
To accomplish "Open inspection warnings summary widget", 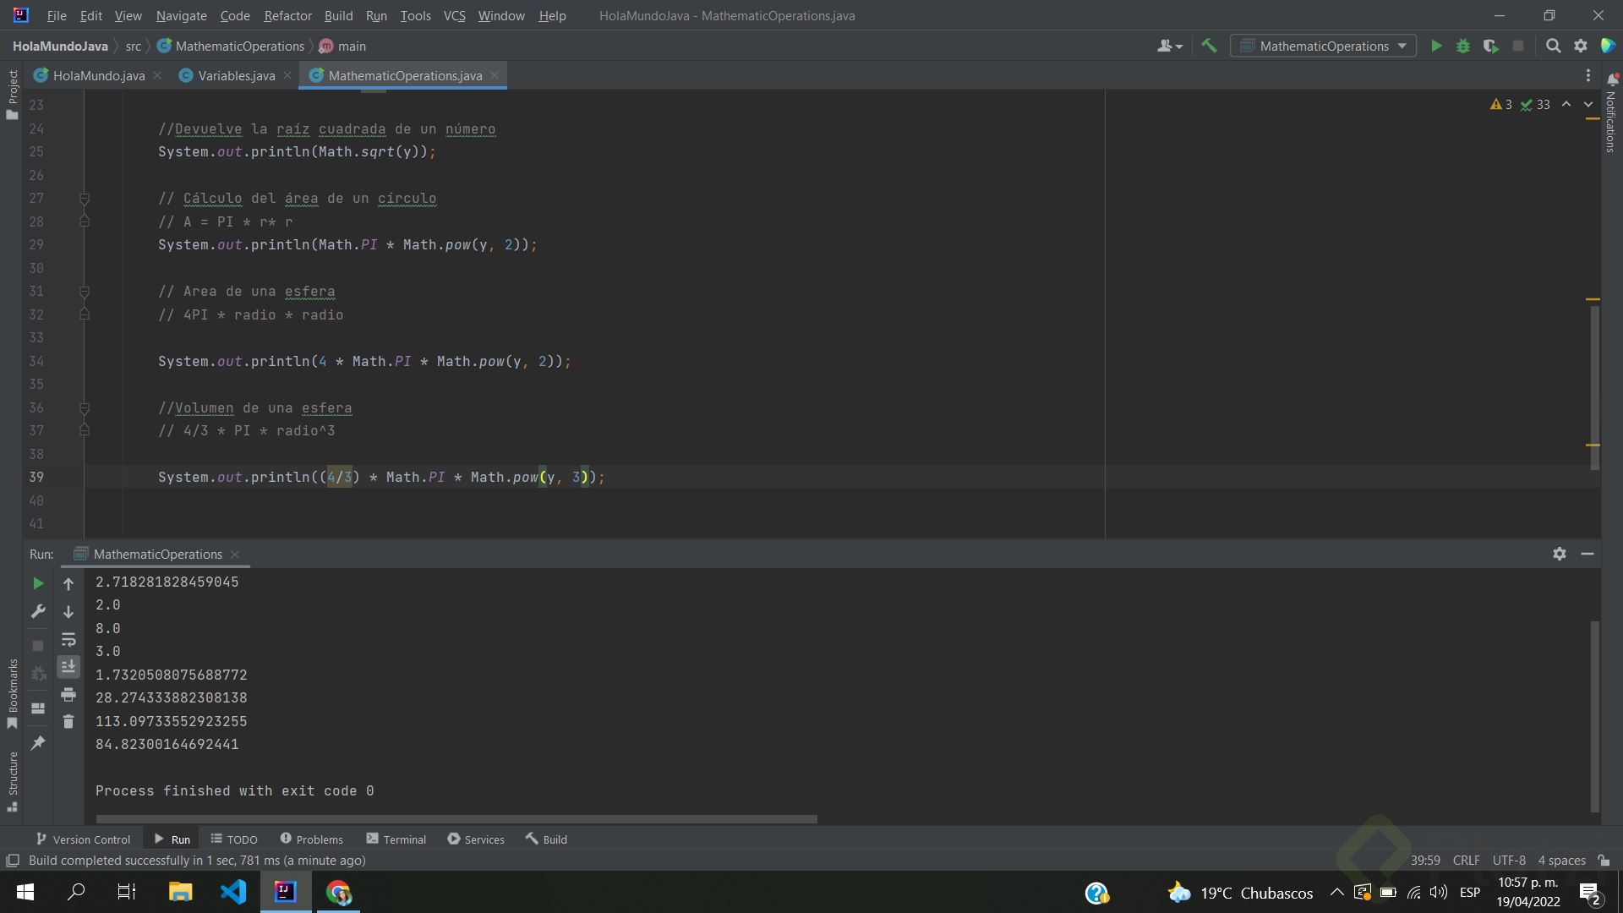I will [x=1520, y=104].
